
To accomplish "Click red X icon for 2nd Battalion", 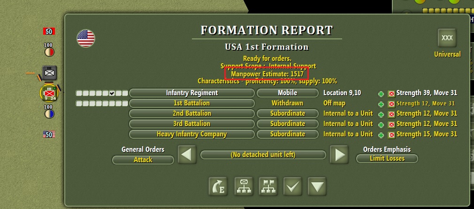I will pyautogui.click(x=391, y=114).
